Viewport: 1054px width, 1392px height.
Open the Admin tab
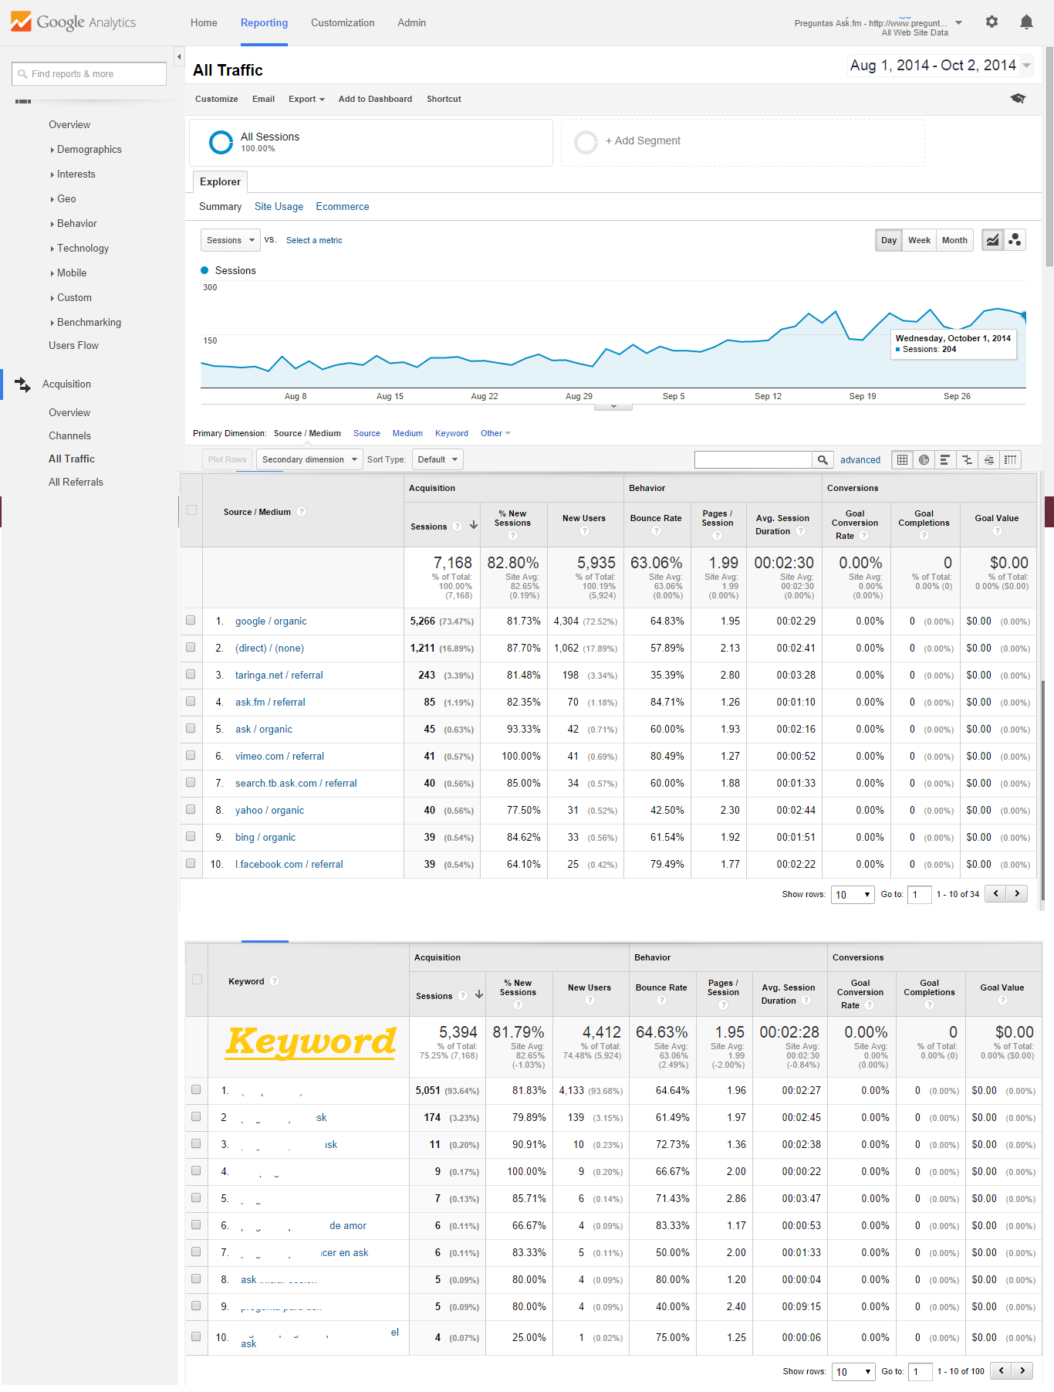coord(411,22)
